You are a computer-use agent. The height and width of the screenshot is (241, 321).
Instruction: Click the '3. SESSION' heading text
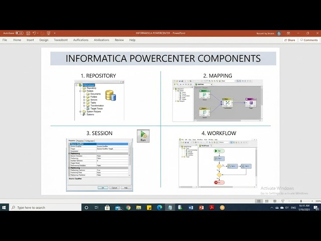[x=99, y=133]
